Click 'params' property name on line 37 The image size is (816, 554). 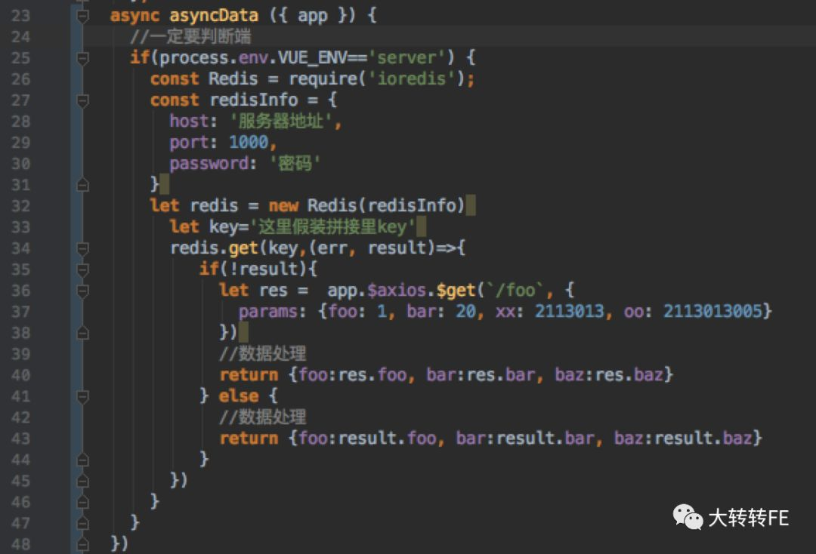268,312
